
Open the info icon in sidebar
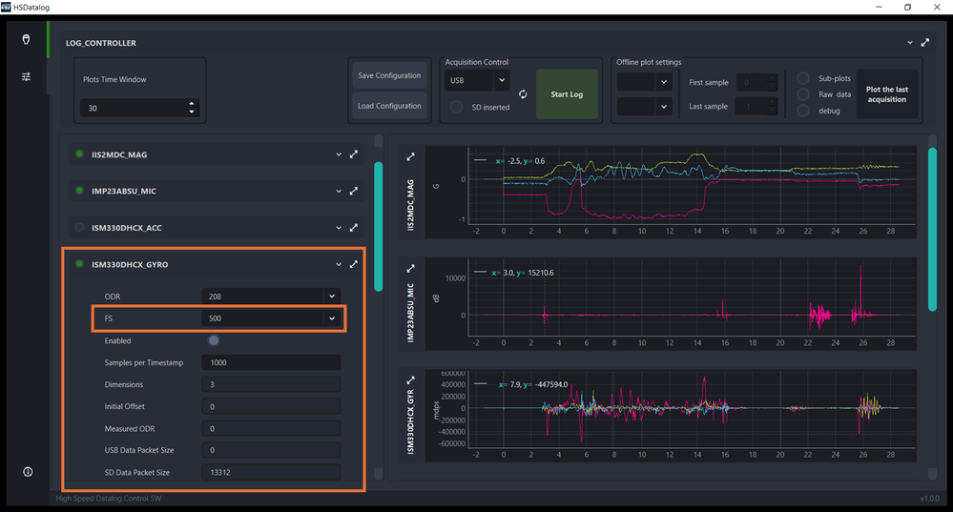pos(28,472)
